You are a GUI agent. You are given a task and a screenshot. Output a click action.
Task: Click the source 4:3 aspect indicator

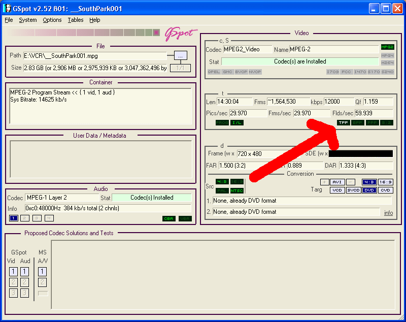[x=222, y=182]
